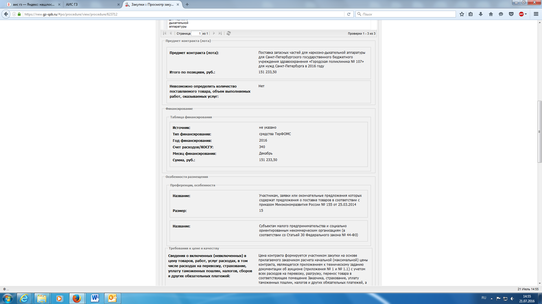Refresh the checks grid

(229, 33)
